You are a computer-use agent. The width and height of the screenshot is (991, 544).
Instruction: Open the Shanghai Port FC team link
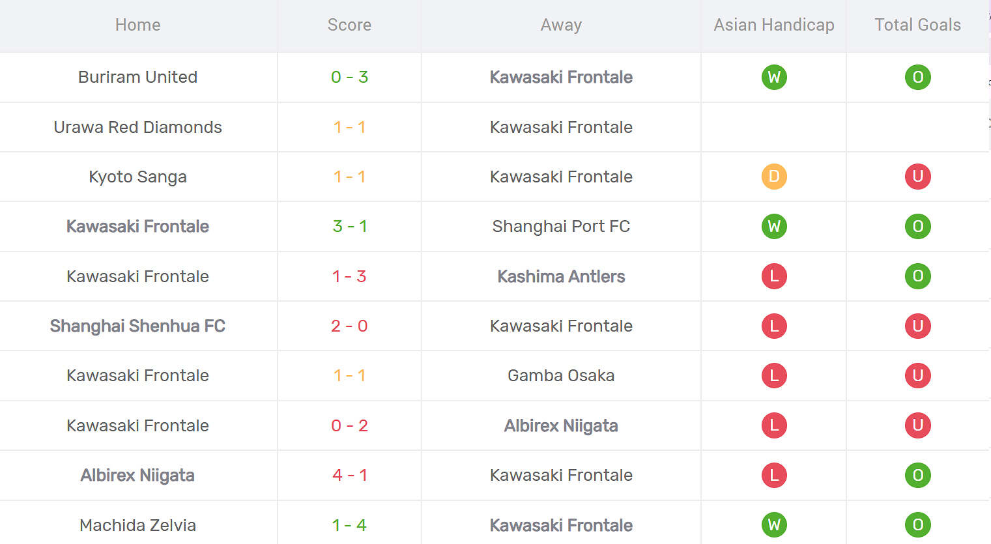coord(561,226)
